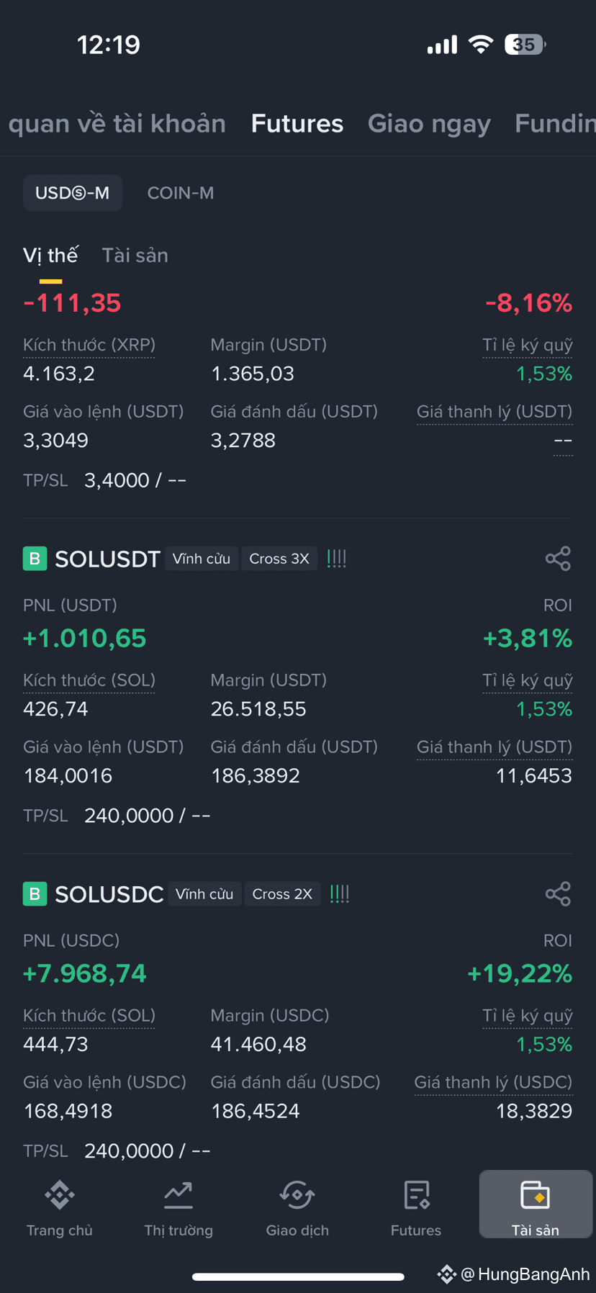The width and height of the screenshot is (596, 1293).
Task: Tap Cross 2X leverage badge on SOLUSDC
Action: click(282, 894)
